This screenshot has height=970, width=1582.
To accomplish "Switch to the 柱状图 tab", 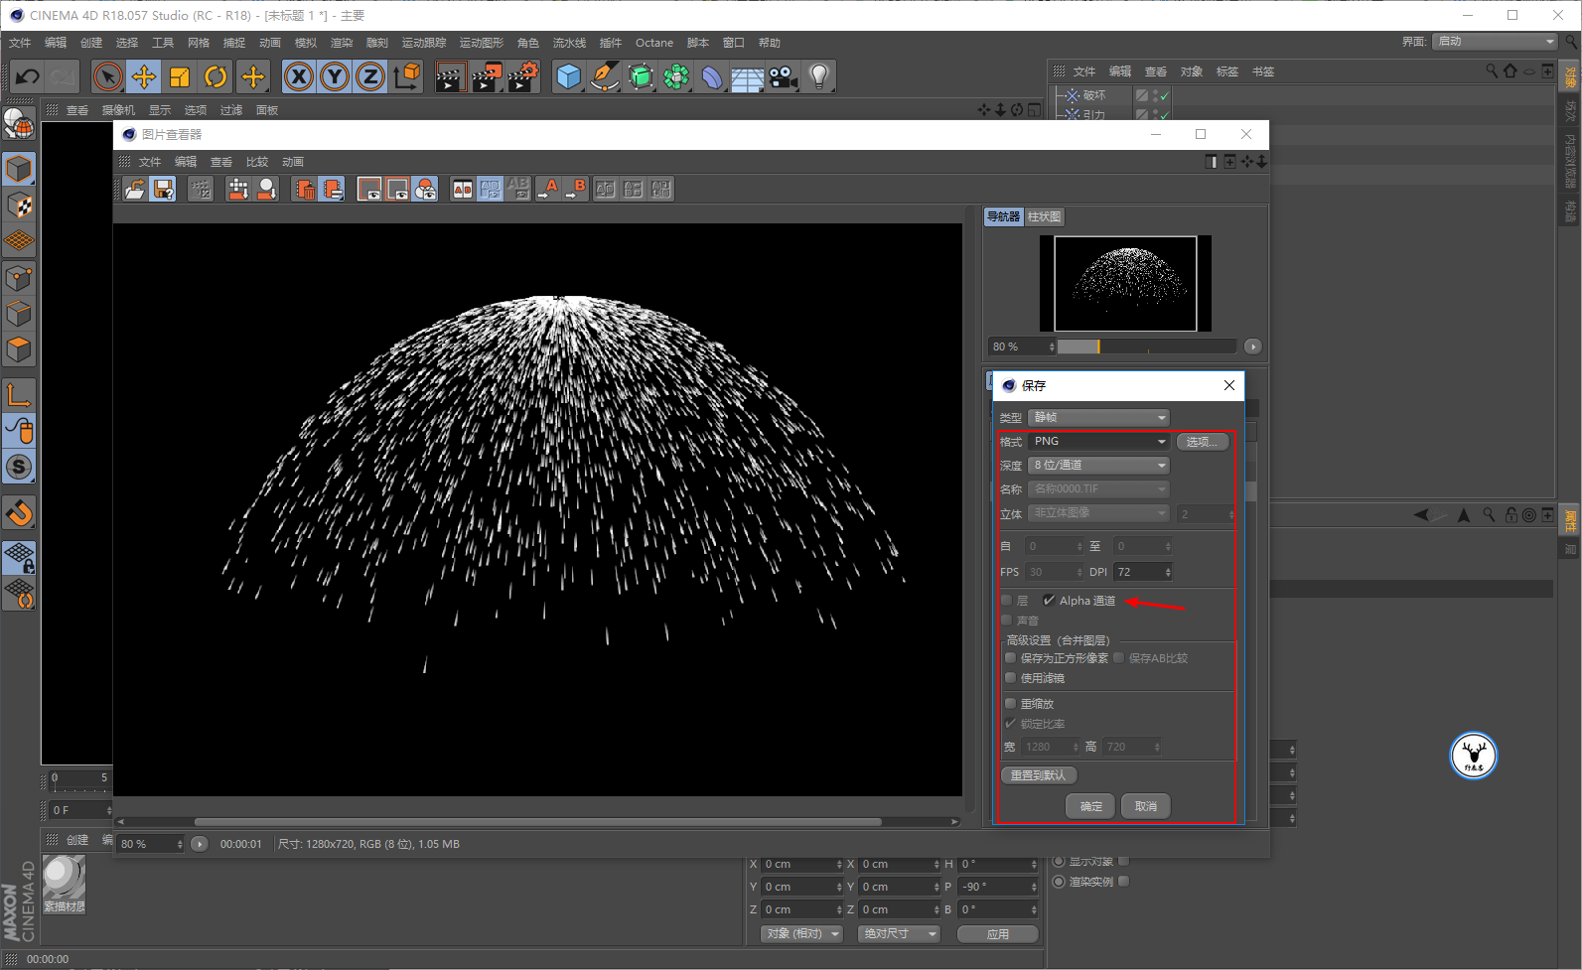I will click(1045, 216).
